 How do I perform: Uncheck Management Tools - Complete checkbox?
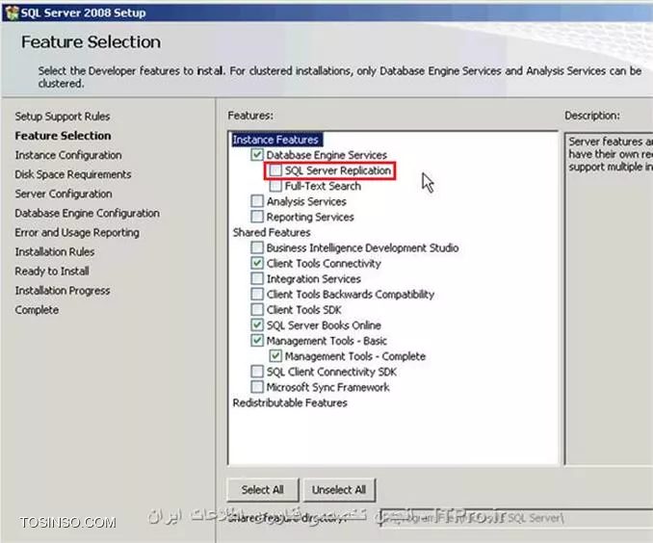tap(275, 356)
